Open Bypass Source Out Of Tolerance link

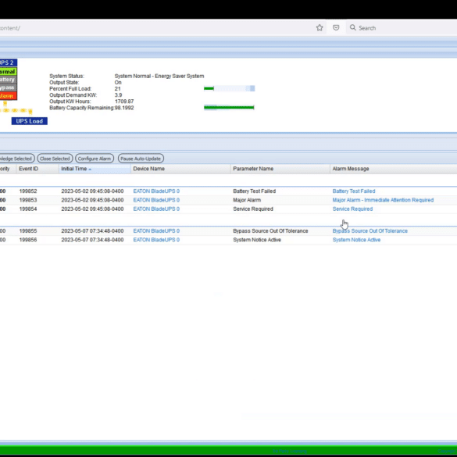(370, 230)
